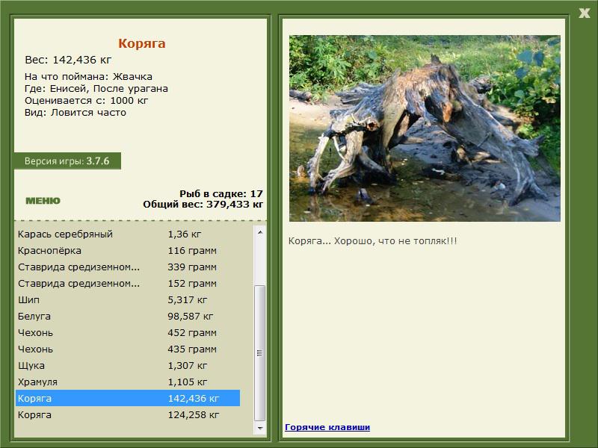Close the fish cage window with X
The image size is (598, 448).
coord(584,13)
